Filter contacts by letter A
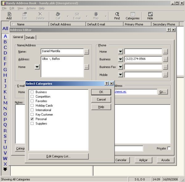 point(5,36)
